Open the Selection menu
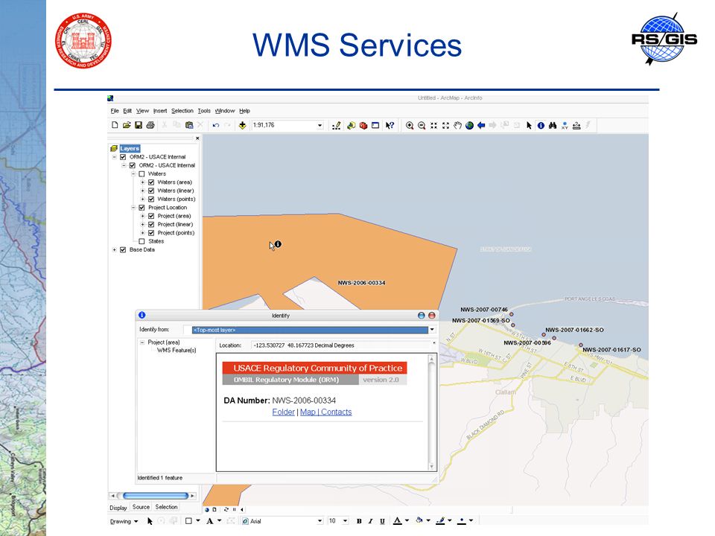 (182, 111)
